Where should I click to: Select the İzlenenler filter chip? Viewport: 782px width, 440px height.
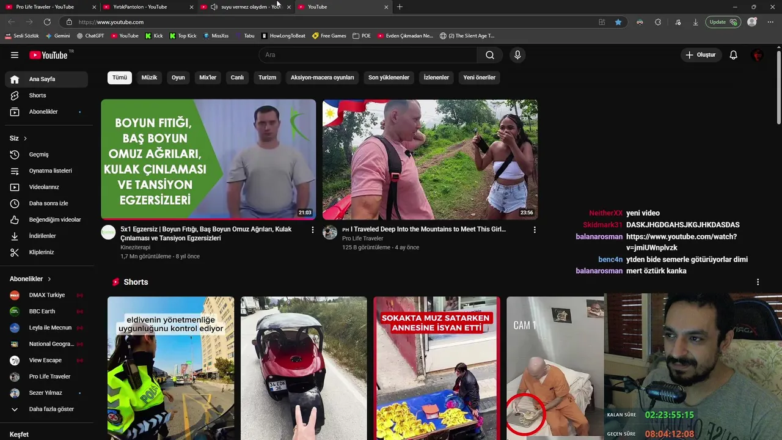436,78
